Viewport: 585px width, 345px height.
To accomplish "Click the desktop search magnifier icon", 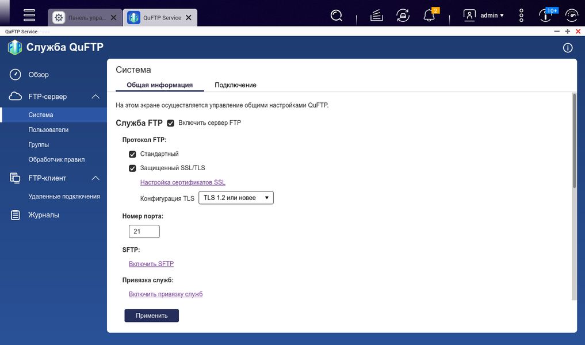I will click(336, 16).
